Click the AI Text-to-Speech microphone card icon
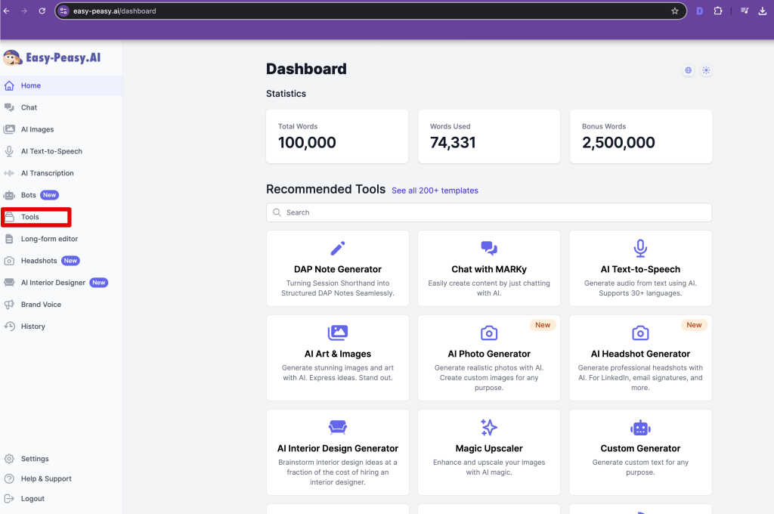Screen dimensions: 774x514 (640, 248)
